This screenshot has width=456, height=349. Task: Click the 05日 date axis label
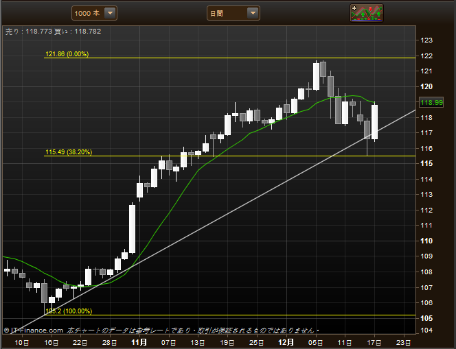[315, 343]
